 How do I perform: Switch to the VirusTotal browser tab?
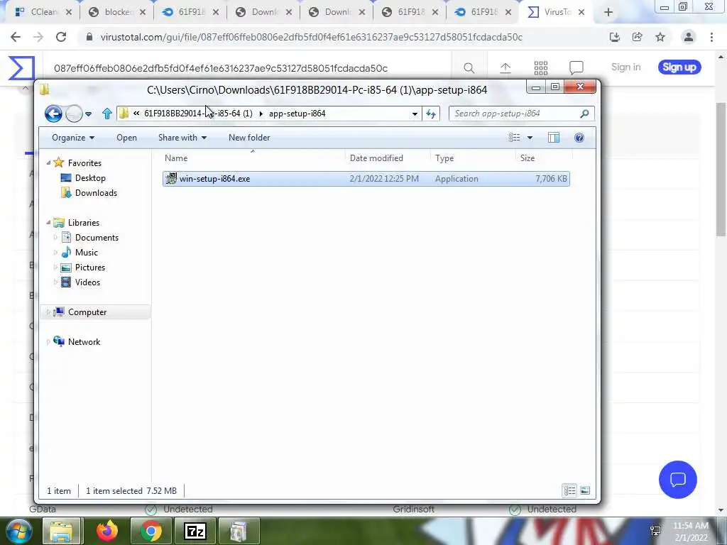click(x=557, y=12)
